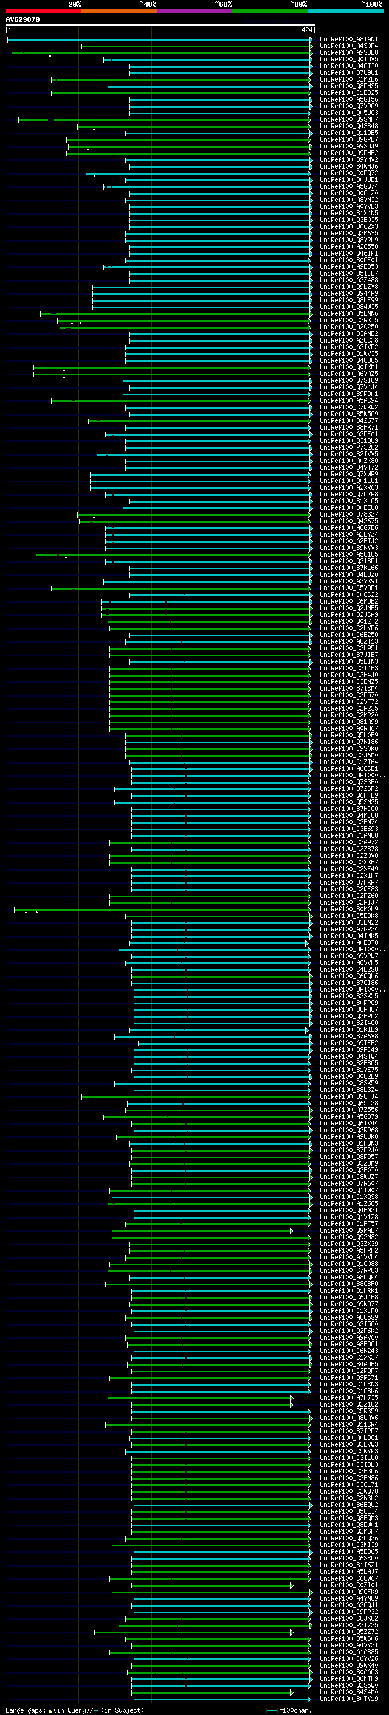Image resolution: width=389 pixels, height=1715 pixels.
Task: Select the UniRef100_B9YMV2 label
Action: click(349, 159)
